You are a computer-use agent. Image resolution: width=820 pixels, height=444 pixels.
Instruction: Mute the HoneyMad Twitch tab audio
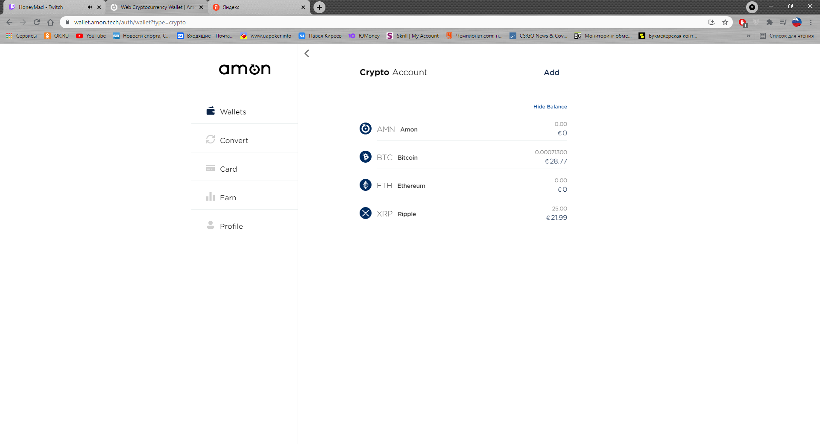click(x=90, y=7)
